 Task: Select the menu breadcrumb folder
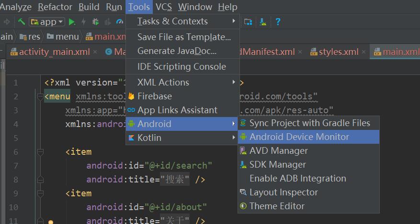[63, 37]
